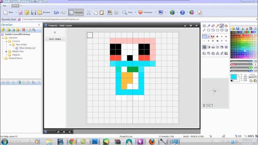Screen dimensions: 258x145
Task: Collapse the Cursors folder node
Action: click(x=6, y=41)
